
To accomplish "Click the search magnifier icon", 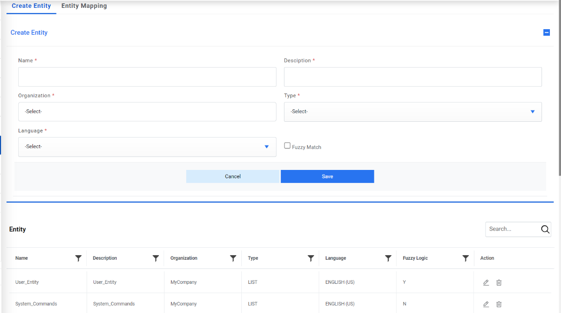I will 545,229.
